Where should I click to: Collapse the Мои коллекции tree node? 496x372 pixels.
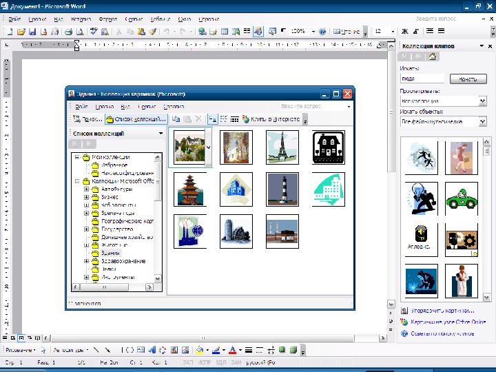77,157
